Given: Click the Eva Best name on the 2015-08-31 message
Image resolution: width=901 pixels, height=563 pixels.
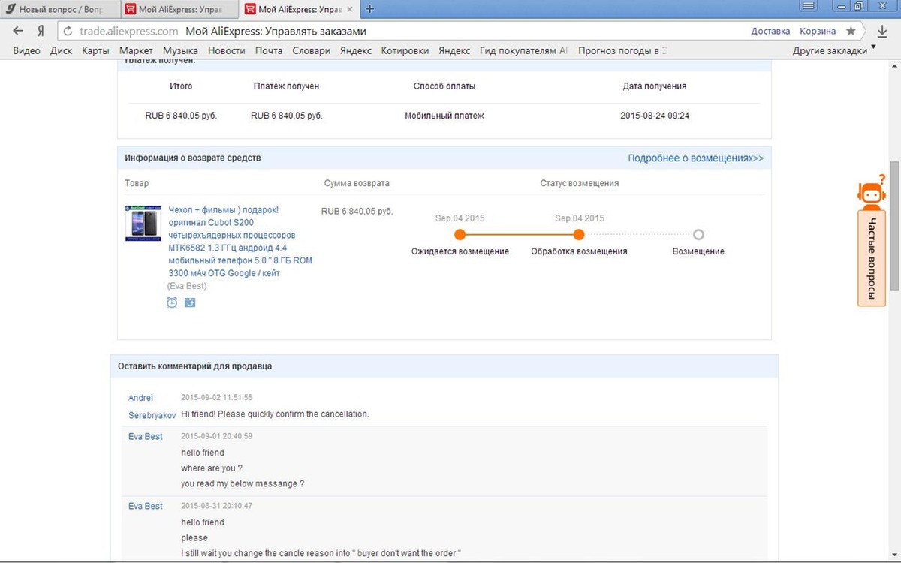Looking at the screenshot, I should (x=146, y=506).
